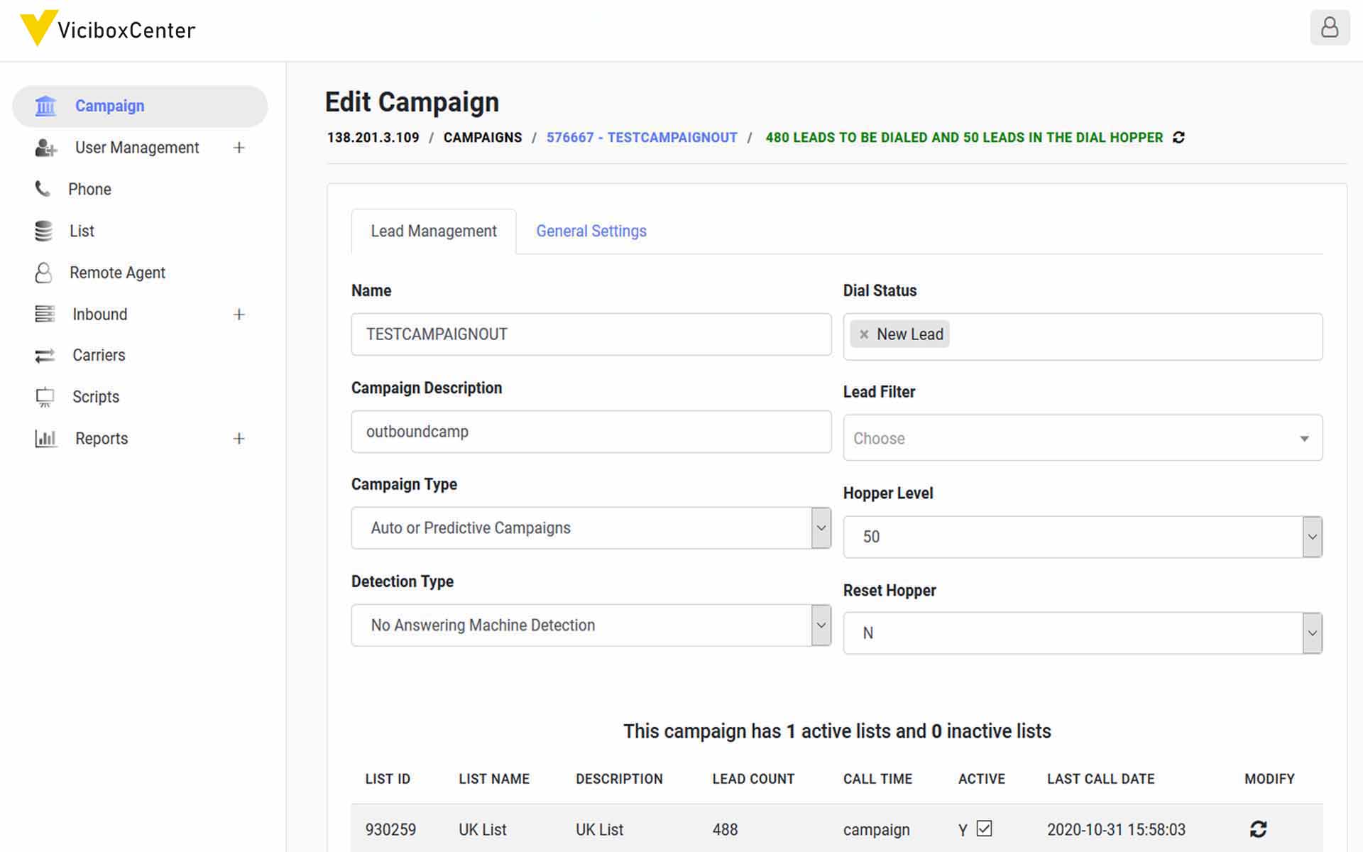Expand the Reports menu
1363x852 pixels.
(239, 439)
